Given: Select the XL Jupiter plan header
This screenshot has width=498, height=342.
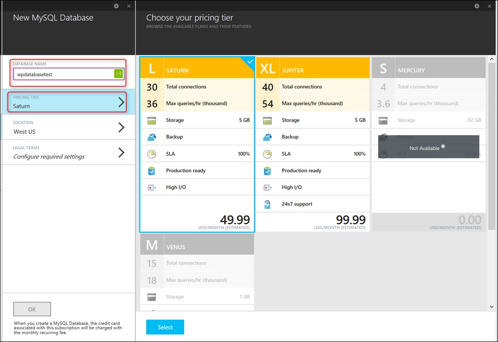Looking at the screenshot, I should [x=313, y=68].
